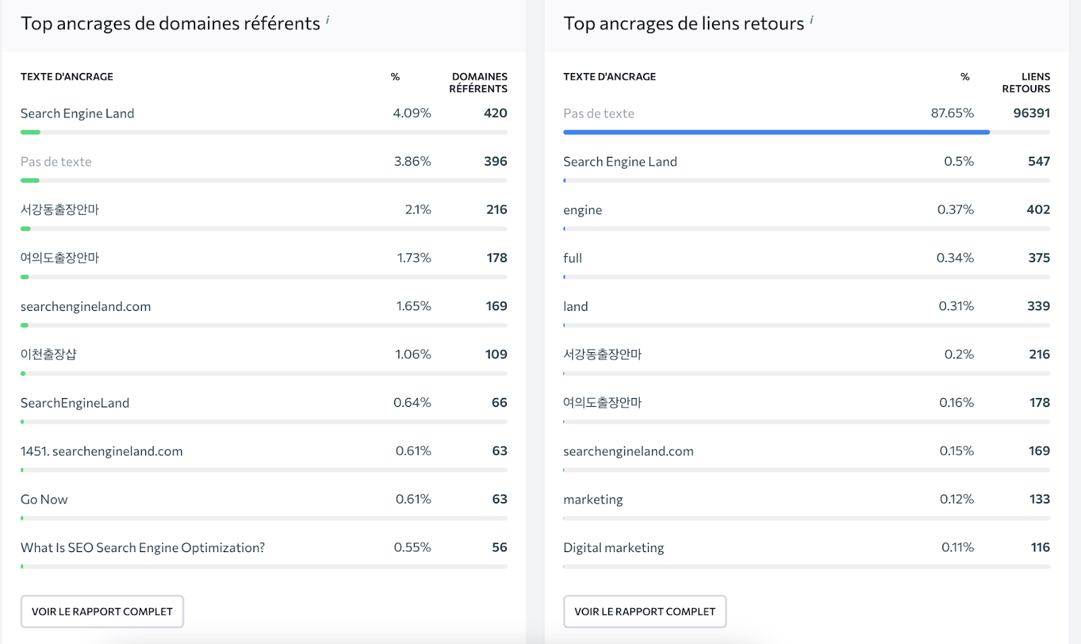Viewport: 1081px width, 644px height.
Task: Select 'searchengineland.com' anchor in left table
Action: [86, 307]
